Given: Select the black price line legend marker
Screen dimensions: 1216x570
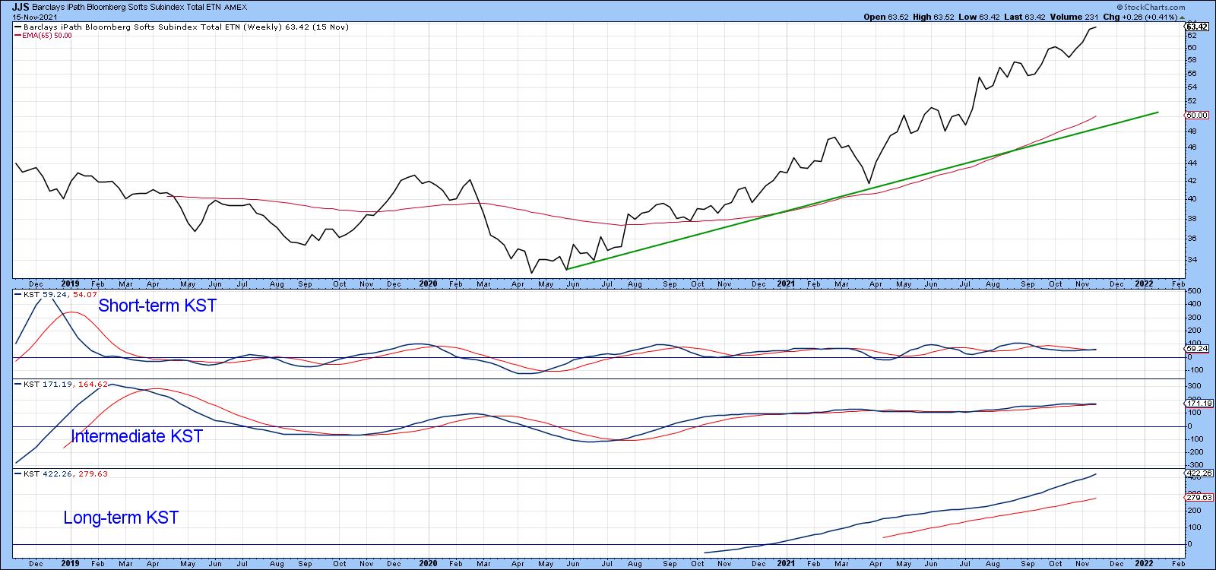Looking at the screenshot, I should 18,27.
